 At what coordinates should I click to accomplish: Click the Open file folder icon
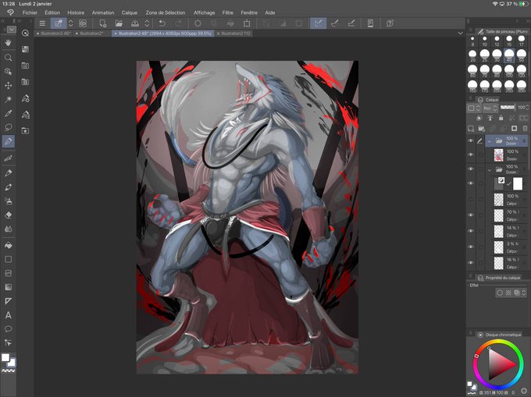point(119,23)
